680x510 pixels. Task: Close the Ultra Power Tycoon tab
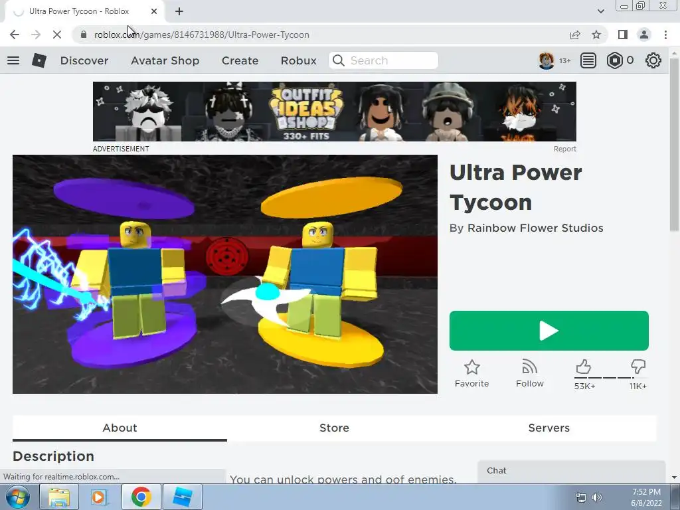(154, 11)
